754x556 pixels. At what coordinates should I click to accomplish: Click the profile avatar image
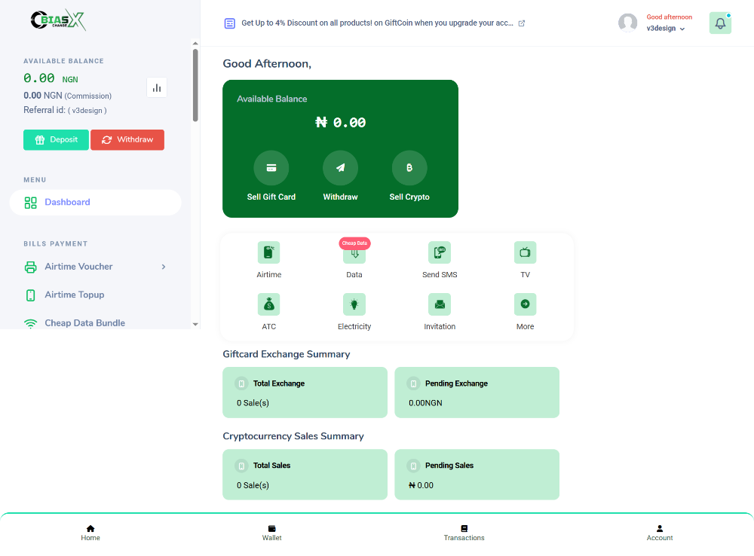pos(627,23)
